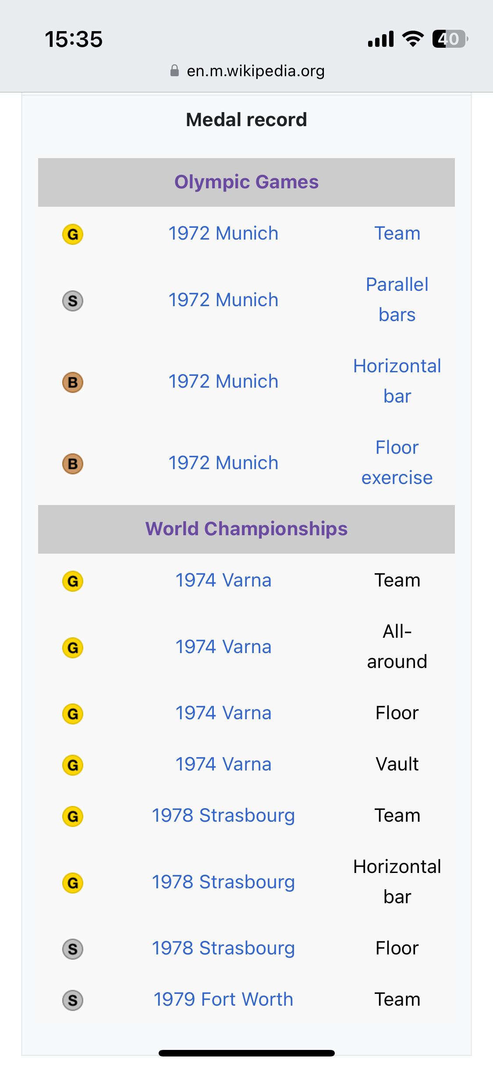
Task: Tap the gold medal icon for 1974 Varna Vault
Action: coord(73,765)
